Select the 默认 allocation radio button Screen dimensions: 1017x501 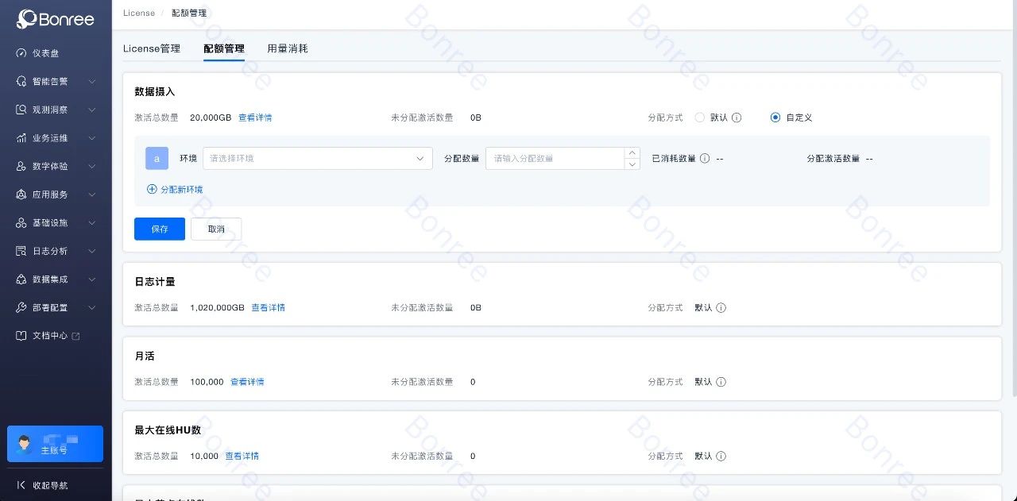(700, 118)
